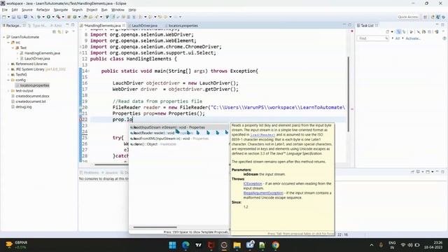The height and width of the screenshot is (252, 448).
Task: Select load(Reader reader) proposal
Action: 179,133
